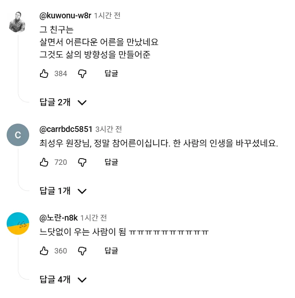
Task: Like the comment by @노란-n8k
Action: (x=44, y=251)
